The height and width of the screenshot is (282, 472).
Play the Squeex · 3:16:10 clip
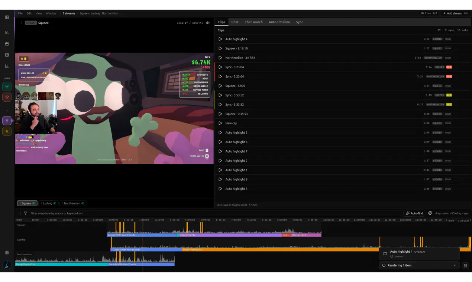pyautogui.click(x=220, y=48)
